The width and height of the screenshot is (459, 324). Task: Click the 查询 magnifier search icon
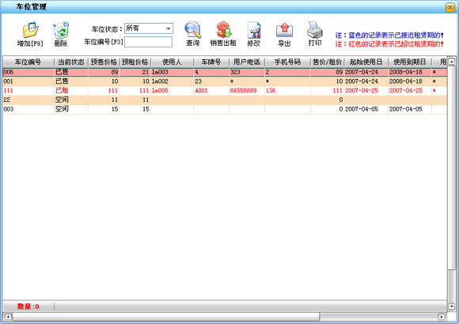point(192,30)
